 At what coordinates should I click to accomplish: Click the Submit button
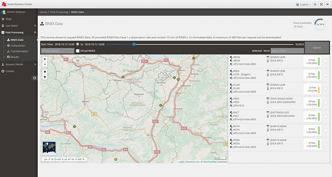tap(317, 48)
